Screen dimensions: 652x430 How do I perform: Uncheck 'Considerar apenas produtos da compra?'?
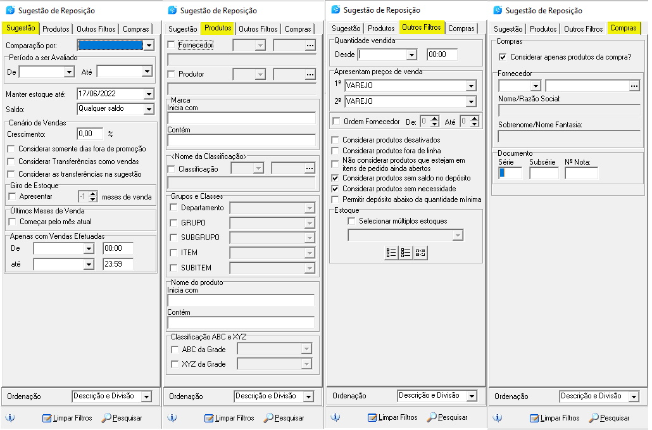pyautogui.click(x=503, y=57)
